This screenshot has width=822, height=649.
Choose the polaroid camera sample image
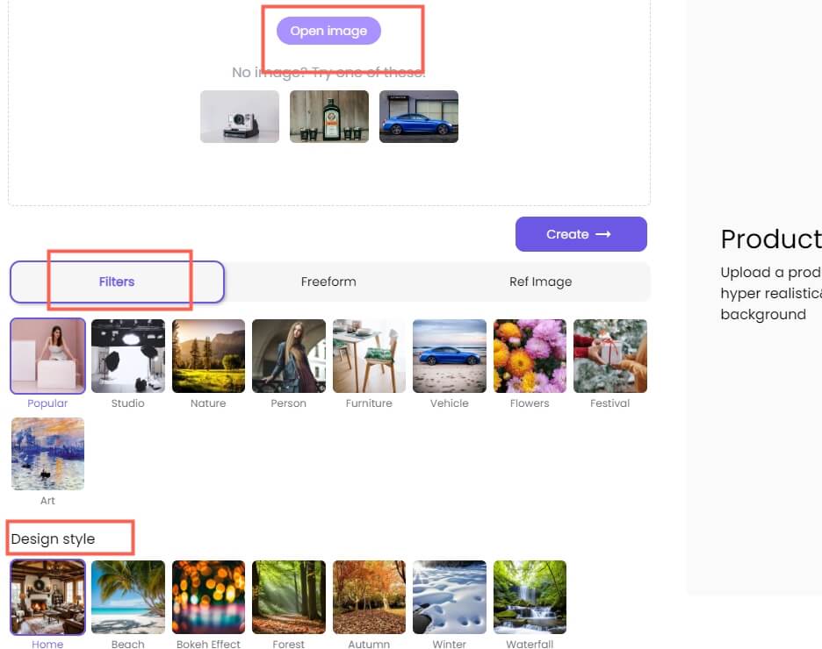point(240,117)
